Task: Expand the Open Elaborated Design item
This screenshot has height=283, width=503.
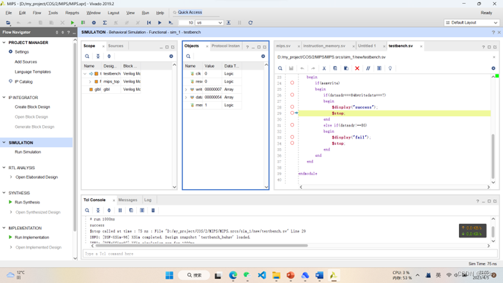Action: point(11,177)
